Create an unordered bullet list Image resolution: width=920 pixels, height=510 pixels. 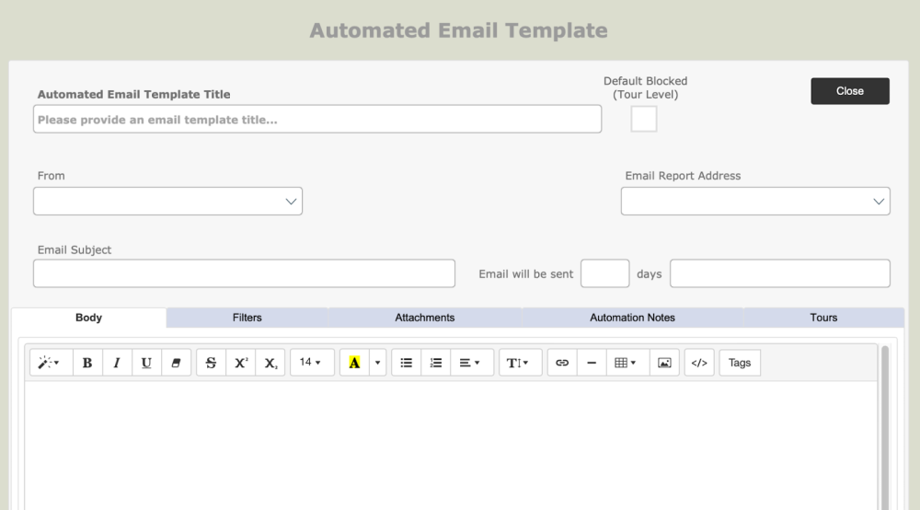click(406, 363)
